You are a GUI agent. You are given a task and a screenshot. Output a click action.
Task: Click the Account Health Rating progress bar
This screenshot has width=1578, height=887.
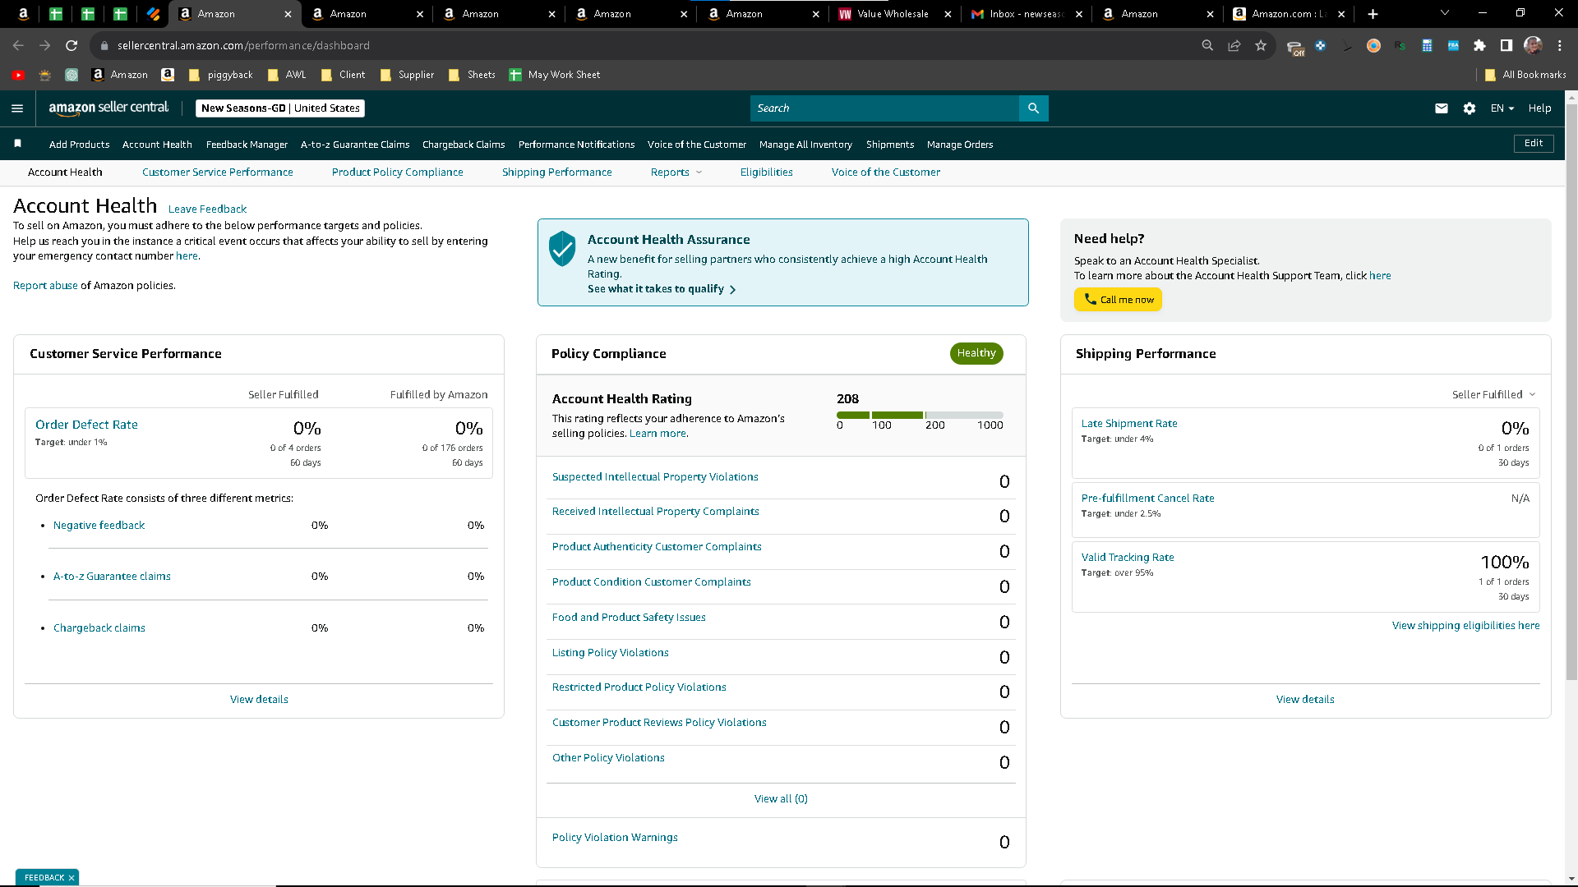[920, 416]
